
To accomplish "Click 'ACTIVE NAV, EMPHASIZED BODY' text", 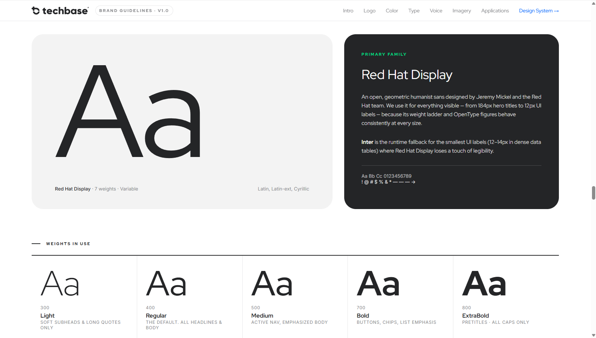I will point(289,322).
